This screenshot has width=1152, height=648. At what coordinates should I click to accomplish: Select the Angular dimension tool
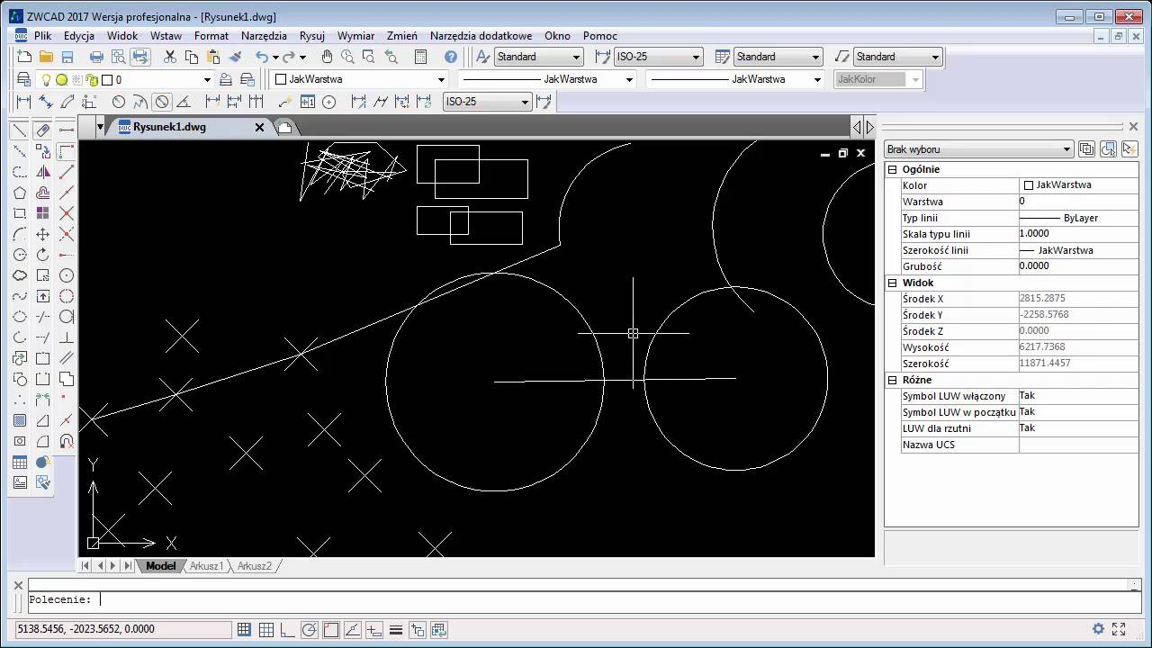[183, 102]
